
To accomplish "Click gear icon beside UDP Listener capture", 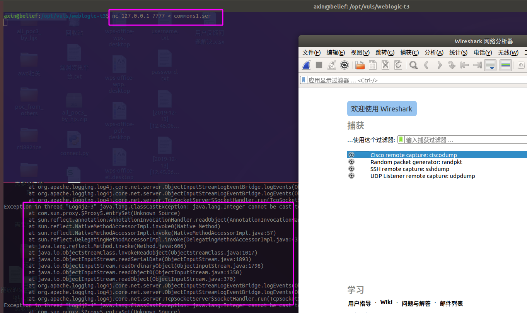I will click(x=351, y=176).
